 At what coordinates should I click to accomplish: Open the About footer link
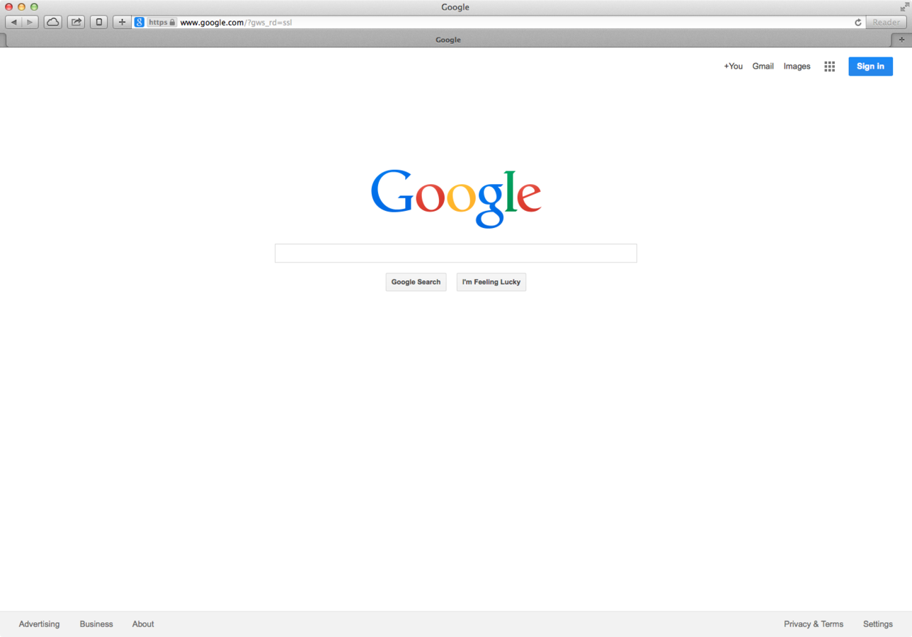pos(143,624)
